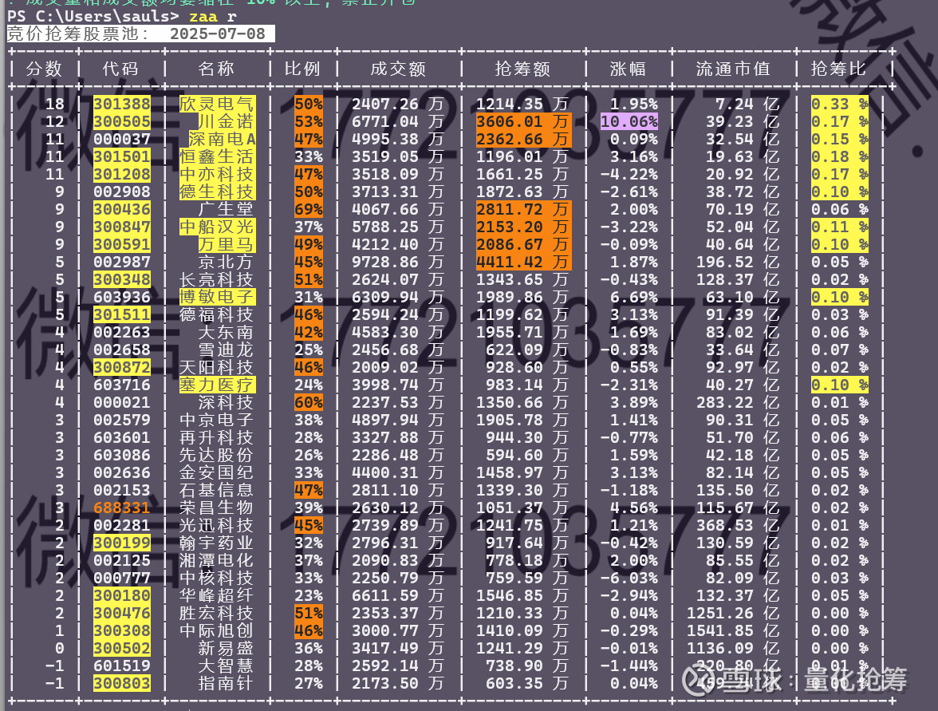The image size is (938, 711).
Task: Click the gain value -6.03%
Action: (629, 578)
